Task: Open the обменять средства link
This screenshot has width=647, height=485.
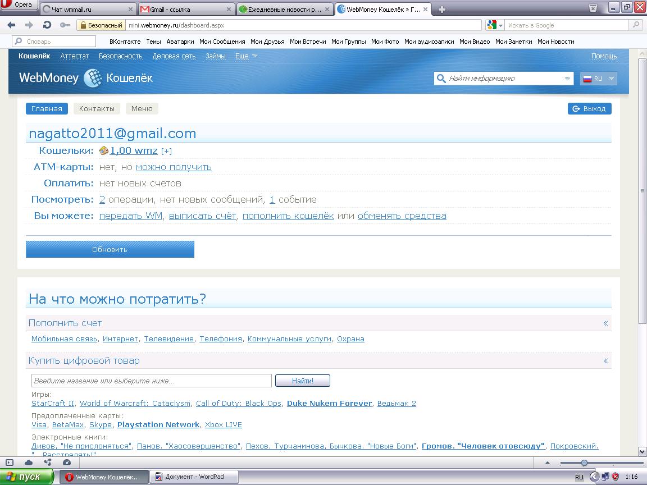Action: tap(402, 216)
